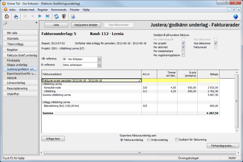Click the Refresh toolbar icon
Image resolution: width=243 pixels, height=162 pixels.
56,16
